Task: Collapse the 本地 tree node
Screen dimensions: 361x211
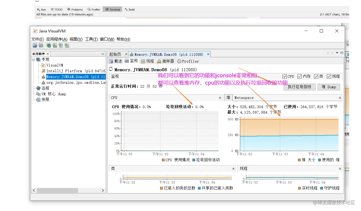Action: [34, 59]
